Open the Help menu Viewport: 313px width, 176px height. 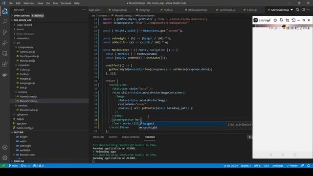point(77,3)
